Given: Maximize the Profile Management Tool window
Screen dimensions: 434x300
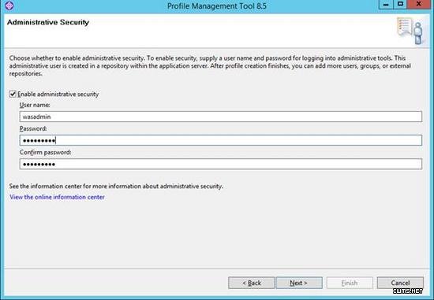Looking at the screenshot, I should pos(400,5).
